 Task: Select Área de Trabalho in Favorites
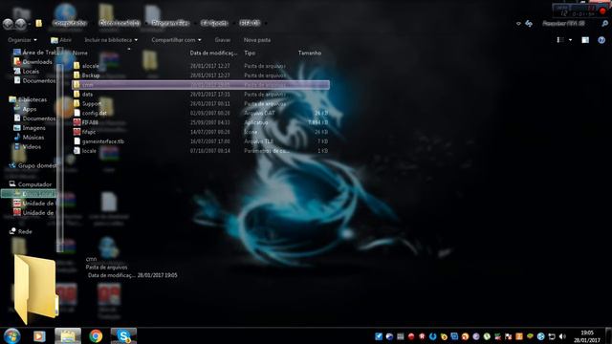tap(35, 53)
